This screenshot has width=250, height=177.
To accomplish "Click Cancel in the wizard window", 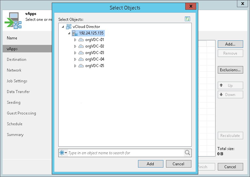I will pos(230,167).
